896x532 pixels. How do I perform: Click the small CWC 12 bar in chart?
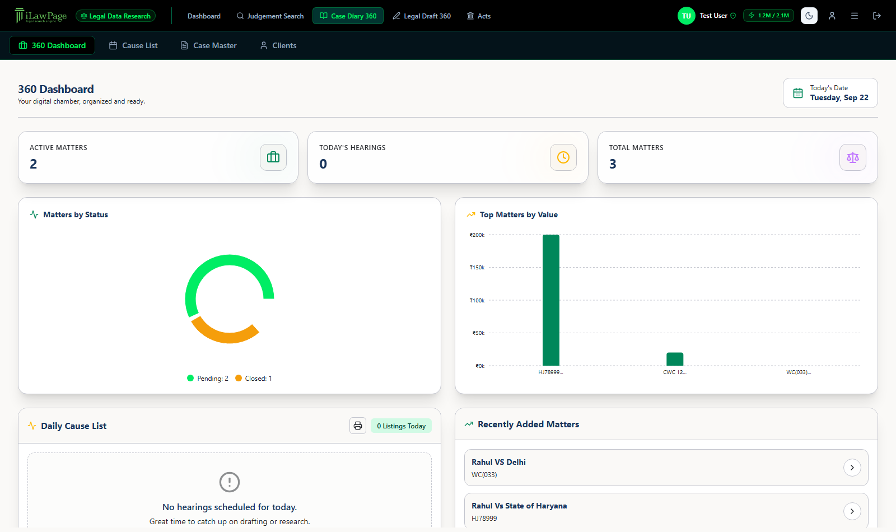click(x=675, y=359)
